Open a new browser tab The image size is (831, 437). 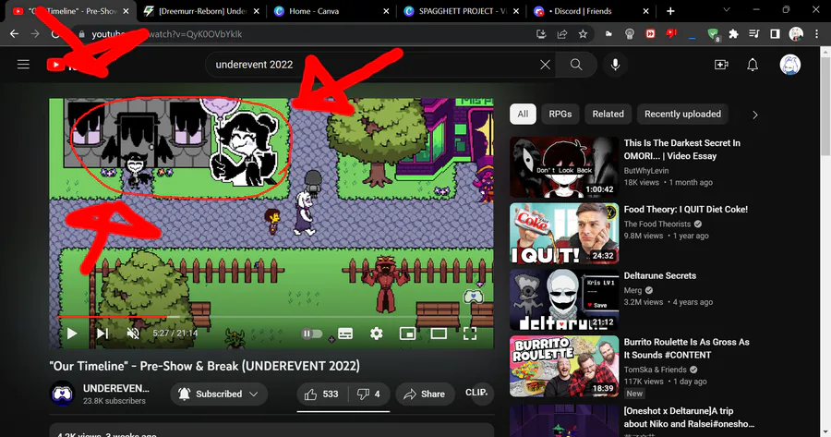click(670, 11)
